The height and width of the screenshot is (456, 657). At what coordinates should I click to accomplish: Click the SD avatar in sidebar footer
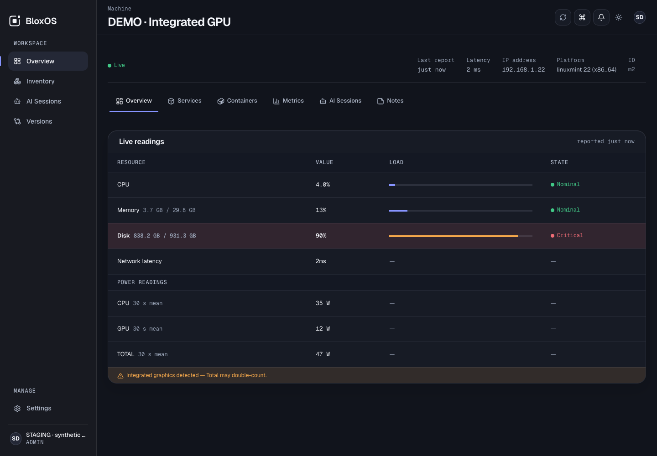point(16,439)
